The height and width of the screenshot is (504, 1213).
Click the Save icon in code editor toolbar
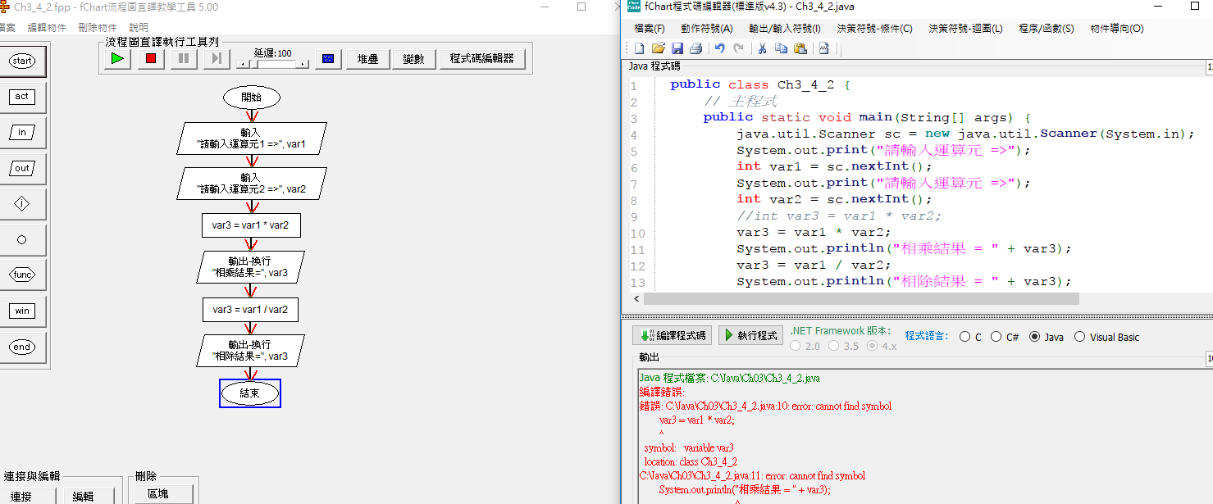677,48
